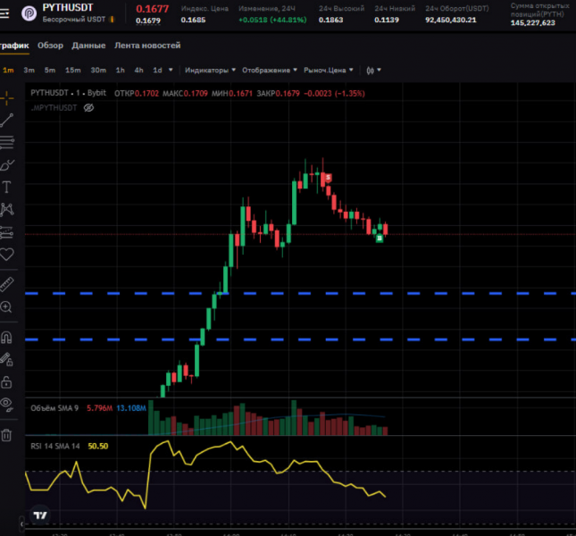576x536 pixels.
Task: Click the volume value 5.796M
Action: point(99,408)
